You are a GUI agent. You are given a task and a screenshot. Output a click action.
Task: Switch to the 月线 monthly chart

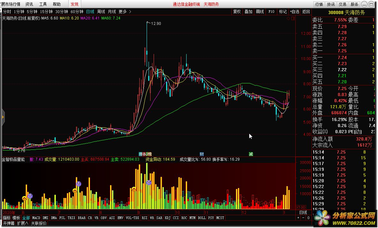pyautogui.click(x=112, y=11)
